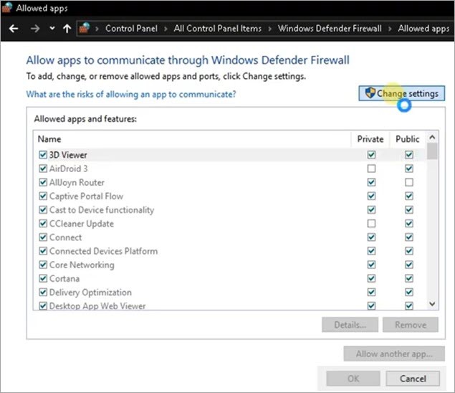455x393 pixels.
Task: Enable Public for AllJoyn Router
Action: pos(409,182)
